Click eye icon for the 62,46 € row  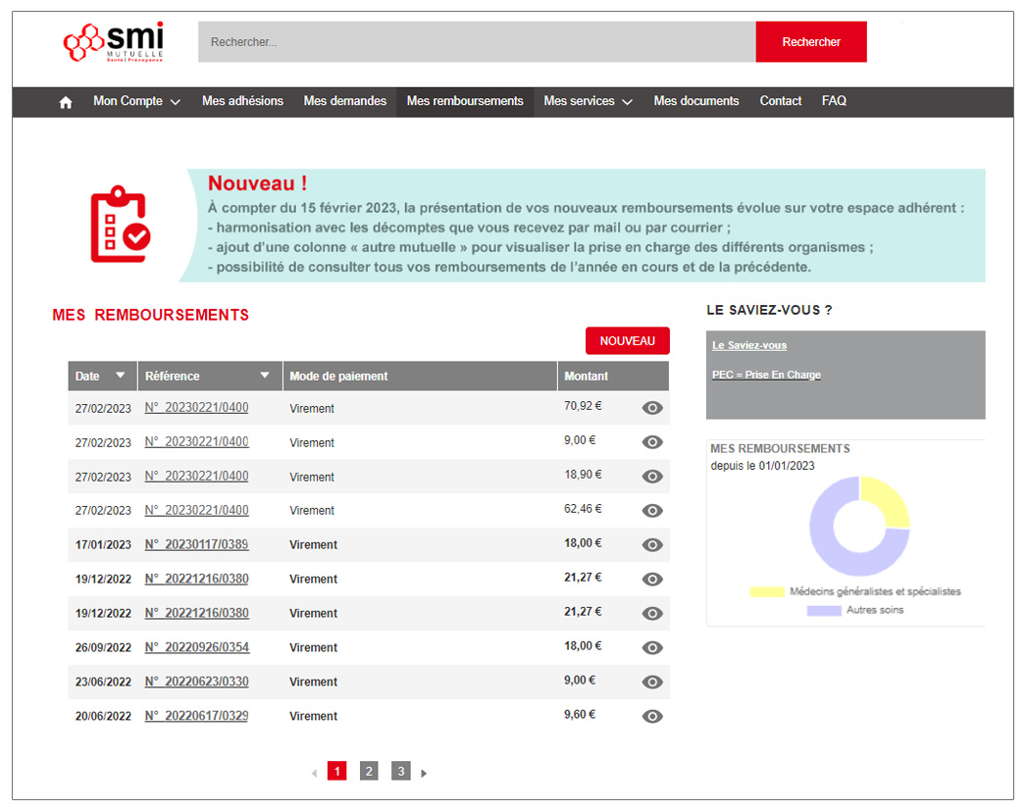pyautogui.click(x=652, y=511)
